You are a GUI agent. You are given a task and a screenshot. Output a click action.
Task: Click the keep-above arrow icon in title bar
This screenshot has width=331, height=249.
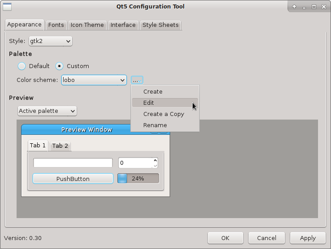tap(294, 7)
